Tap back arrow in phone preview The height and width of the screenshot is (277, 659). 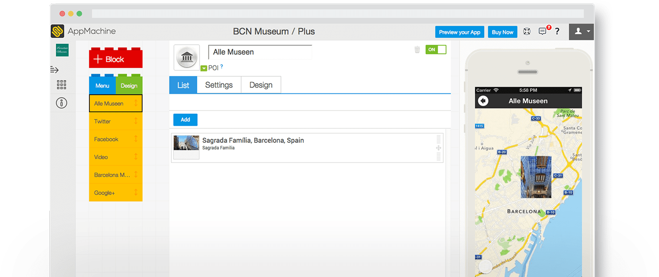coord(483,101)
